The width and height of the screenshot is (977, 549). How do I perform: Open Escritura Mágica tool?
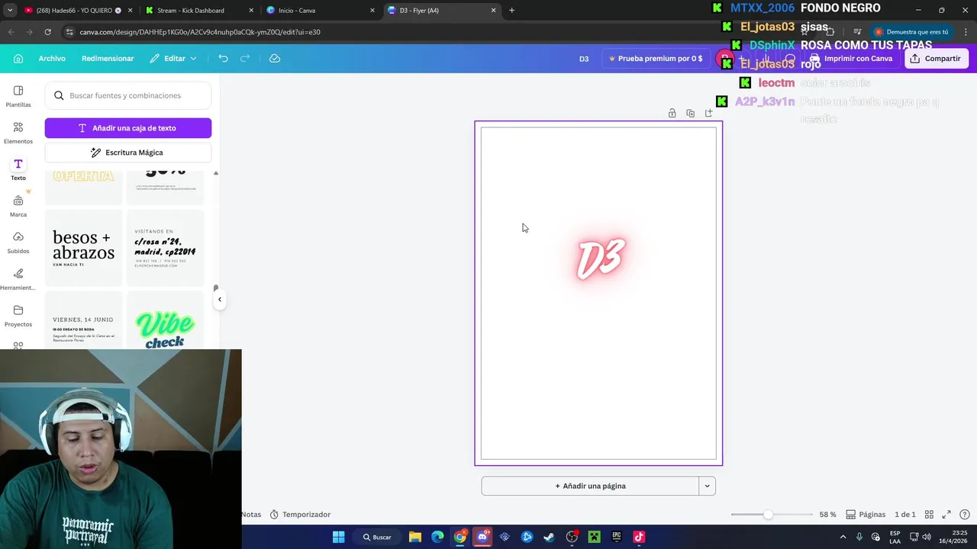pos(128,152)
